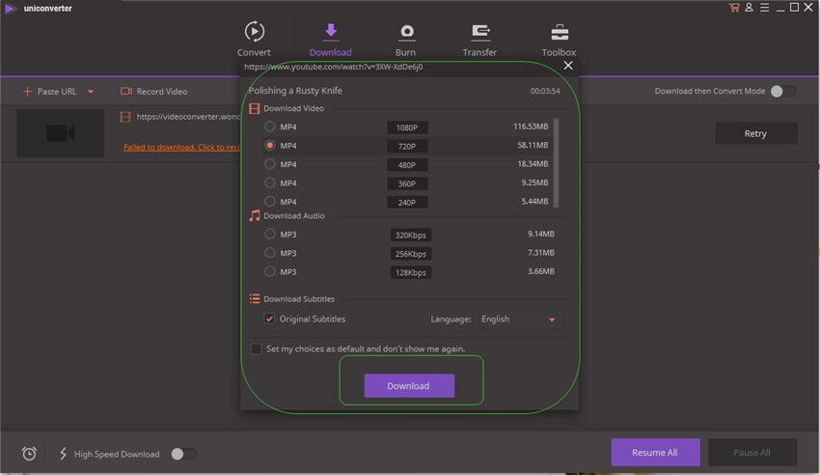Click the film icon beside failed item URL
This screenshot has height=475, width=820.
pos(125,117)
